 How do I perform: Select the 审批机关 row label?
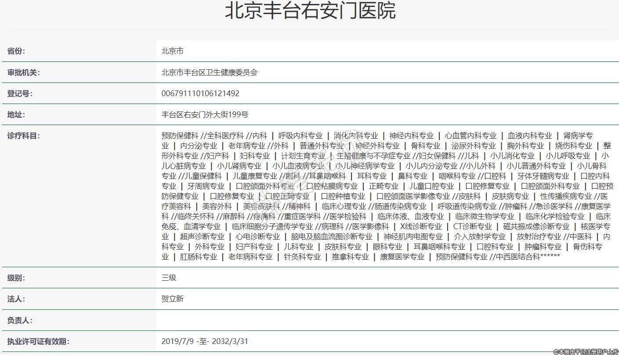(23, 72)
